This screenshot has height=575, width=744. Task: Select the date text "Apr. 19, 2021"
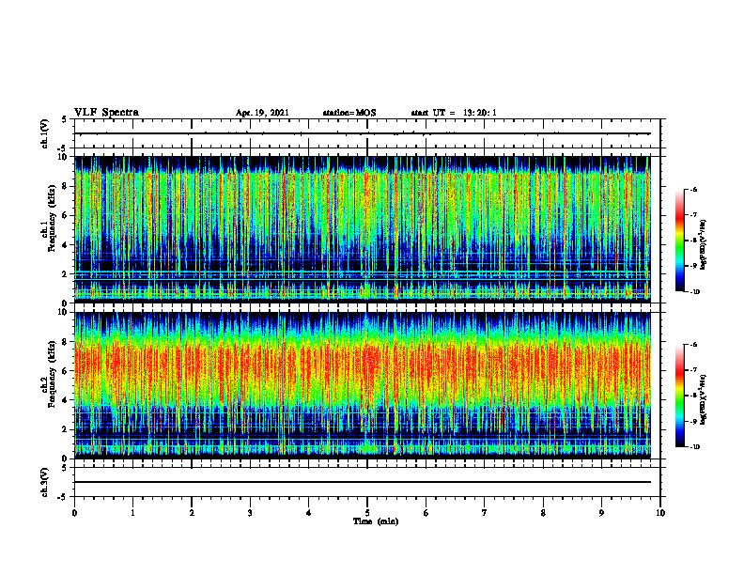click(x=262, y=113)
